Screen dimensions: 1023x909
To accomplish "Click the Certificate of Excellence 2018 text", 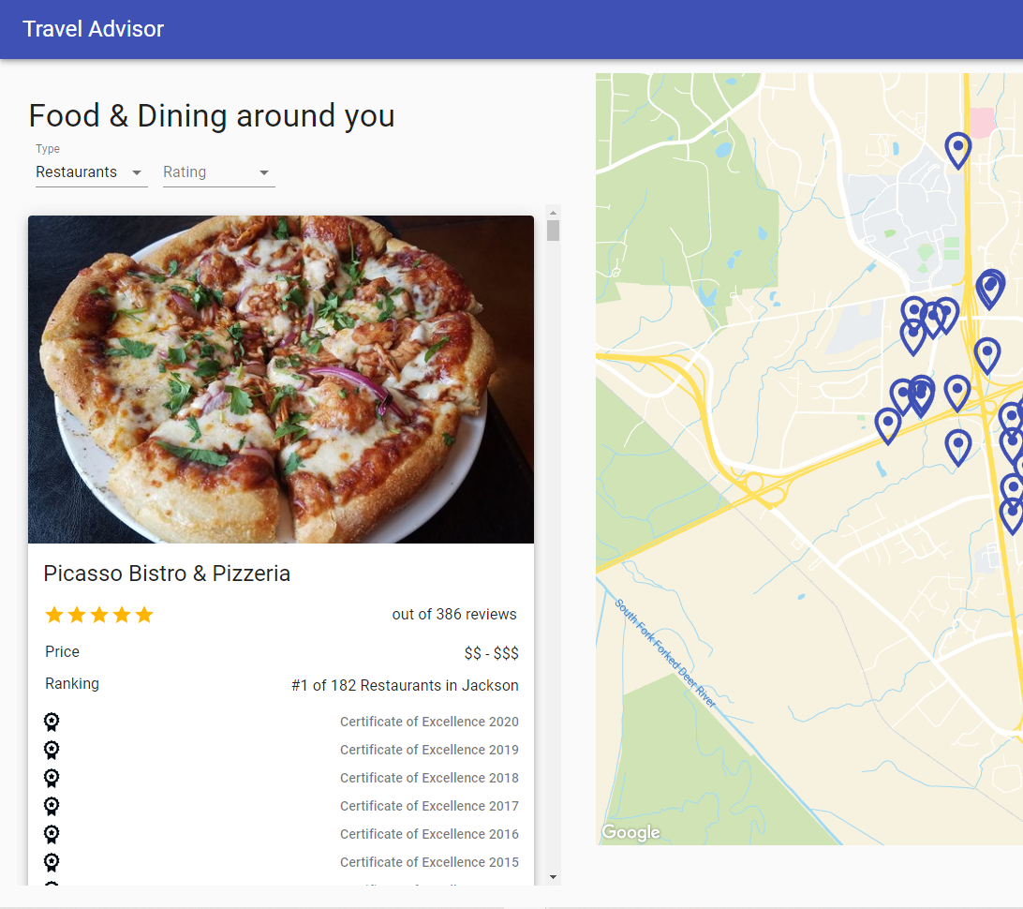I will pyautogui.click(x=429, y=778).
